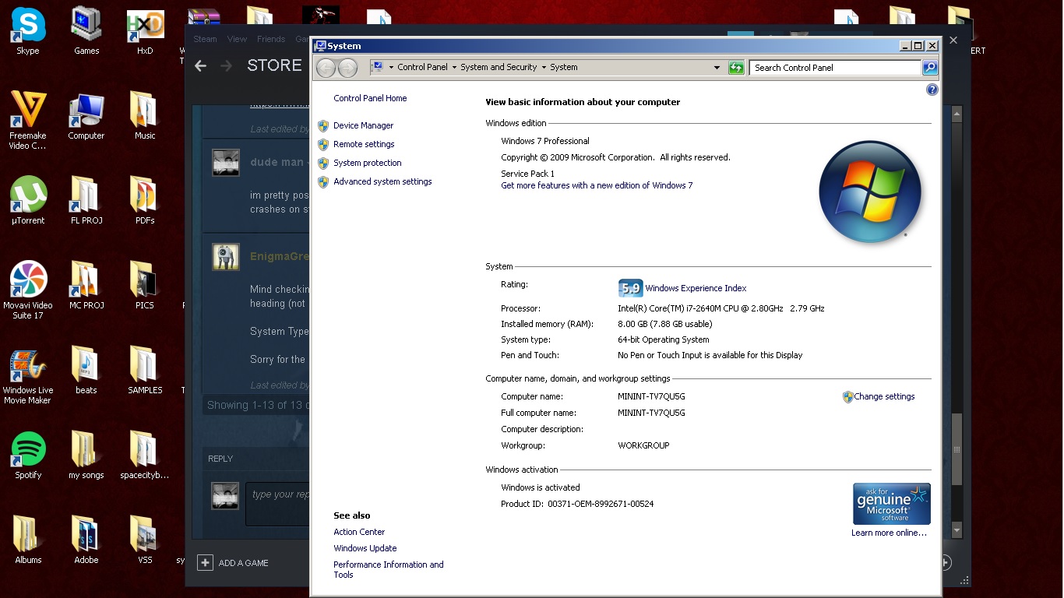This screenshot has height=598, width=1064.
Task: Click EnigmaGre username in Steam thread
Action: click(x=280, y=256)
